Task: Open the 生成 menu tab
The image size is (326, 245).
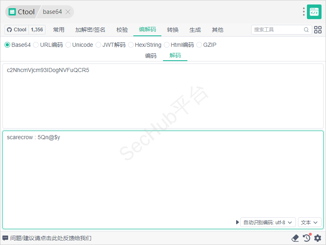Action: [x=195, y=30]
